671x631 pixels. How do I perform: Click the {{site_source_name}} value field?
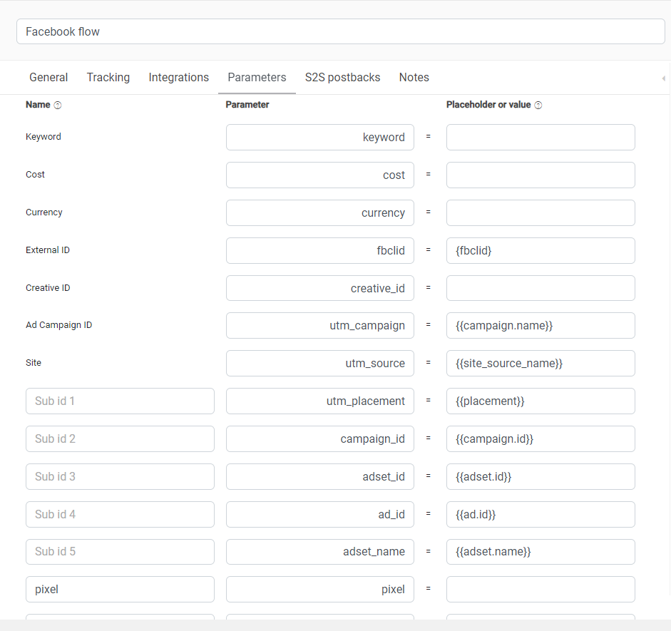(541, 363)
